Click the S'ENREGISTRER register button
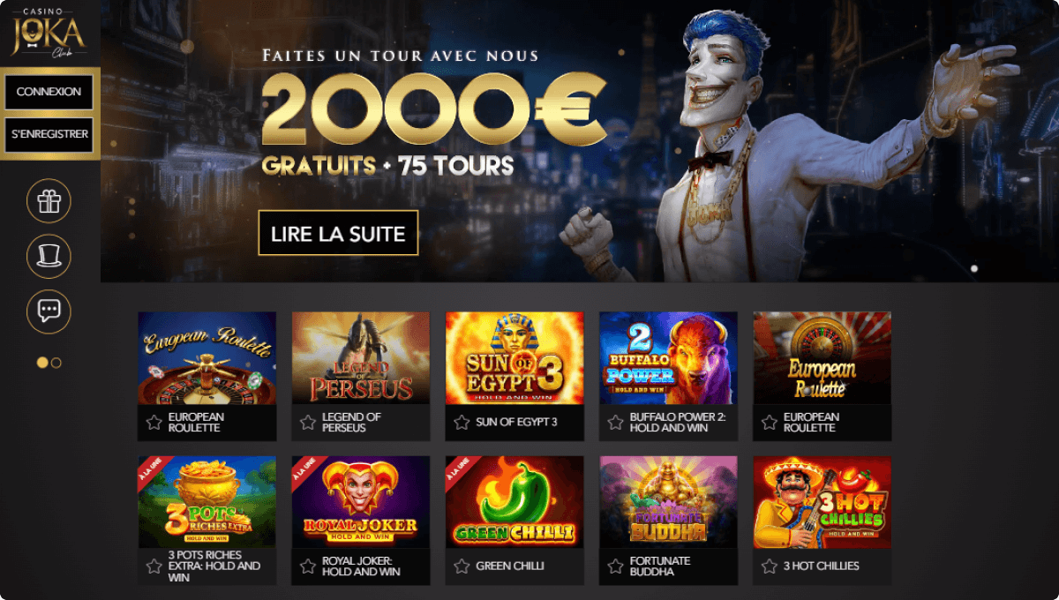 [49, 135]
